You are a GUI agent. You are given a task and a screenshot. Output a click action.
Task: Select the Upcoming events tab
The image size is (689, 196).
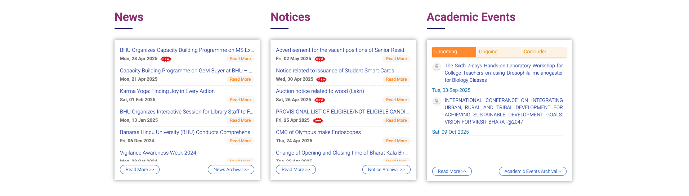454,52
